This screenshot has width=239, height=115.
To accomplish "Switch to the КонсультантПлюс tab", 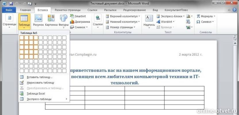I will tap(176, 10).
